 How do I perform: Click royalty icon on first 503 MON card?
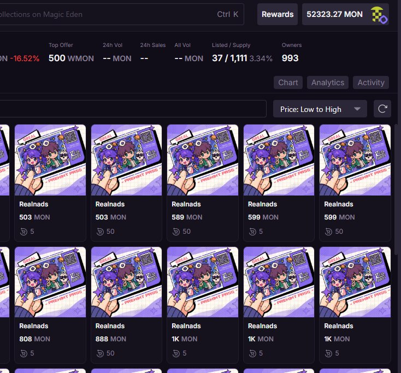(x=23, y=232)
